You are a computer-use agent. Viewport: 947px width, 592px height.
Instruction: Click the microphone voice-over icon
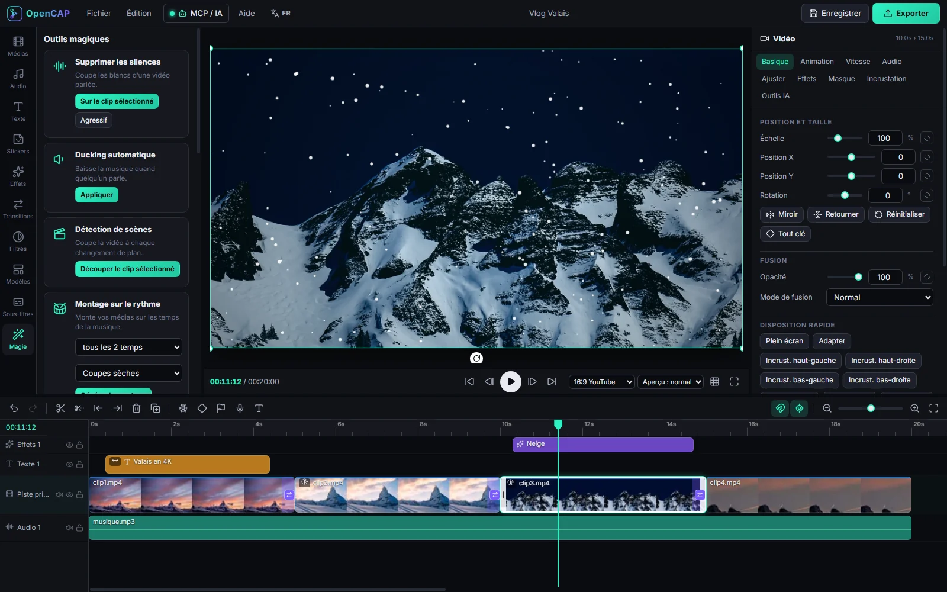coord(240,408)
